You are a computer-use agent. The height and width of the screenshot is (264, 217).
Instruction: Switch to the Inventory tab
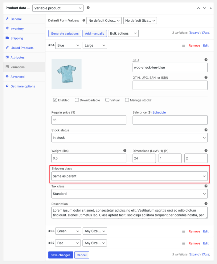pyautogui.click(x=17, y=29)
